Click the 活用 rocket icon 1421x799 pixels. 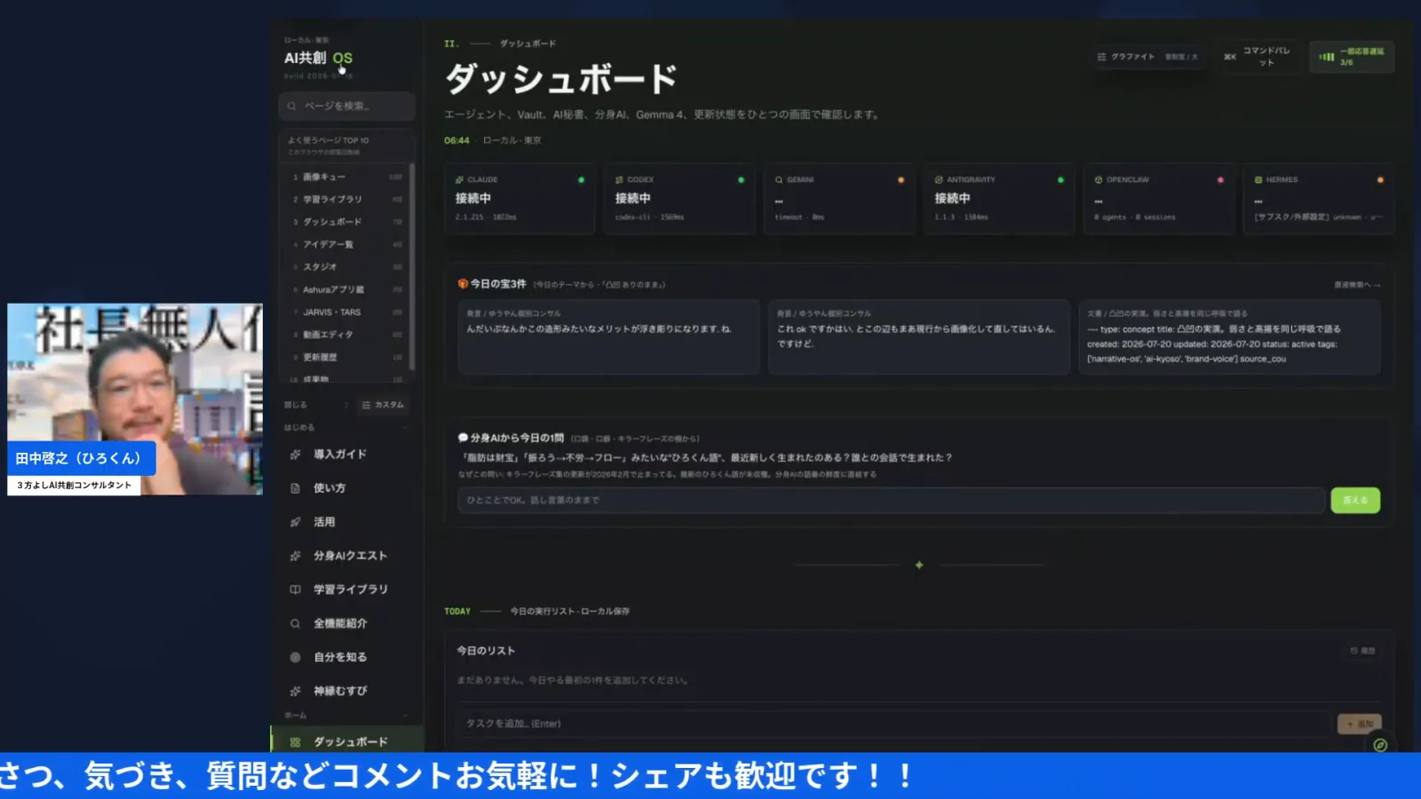pyautogui.click(x=295, y=522)
